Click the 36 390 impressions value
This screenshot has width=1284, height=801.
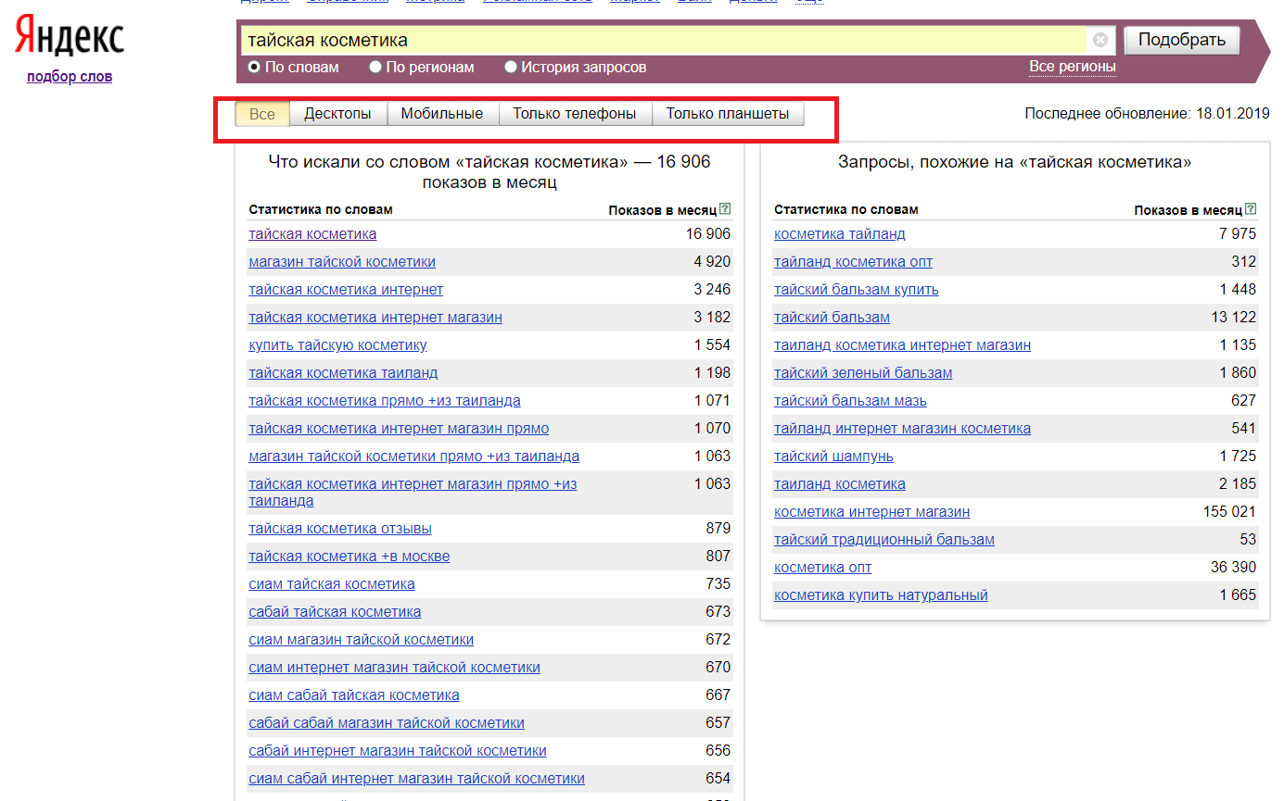1233,568
